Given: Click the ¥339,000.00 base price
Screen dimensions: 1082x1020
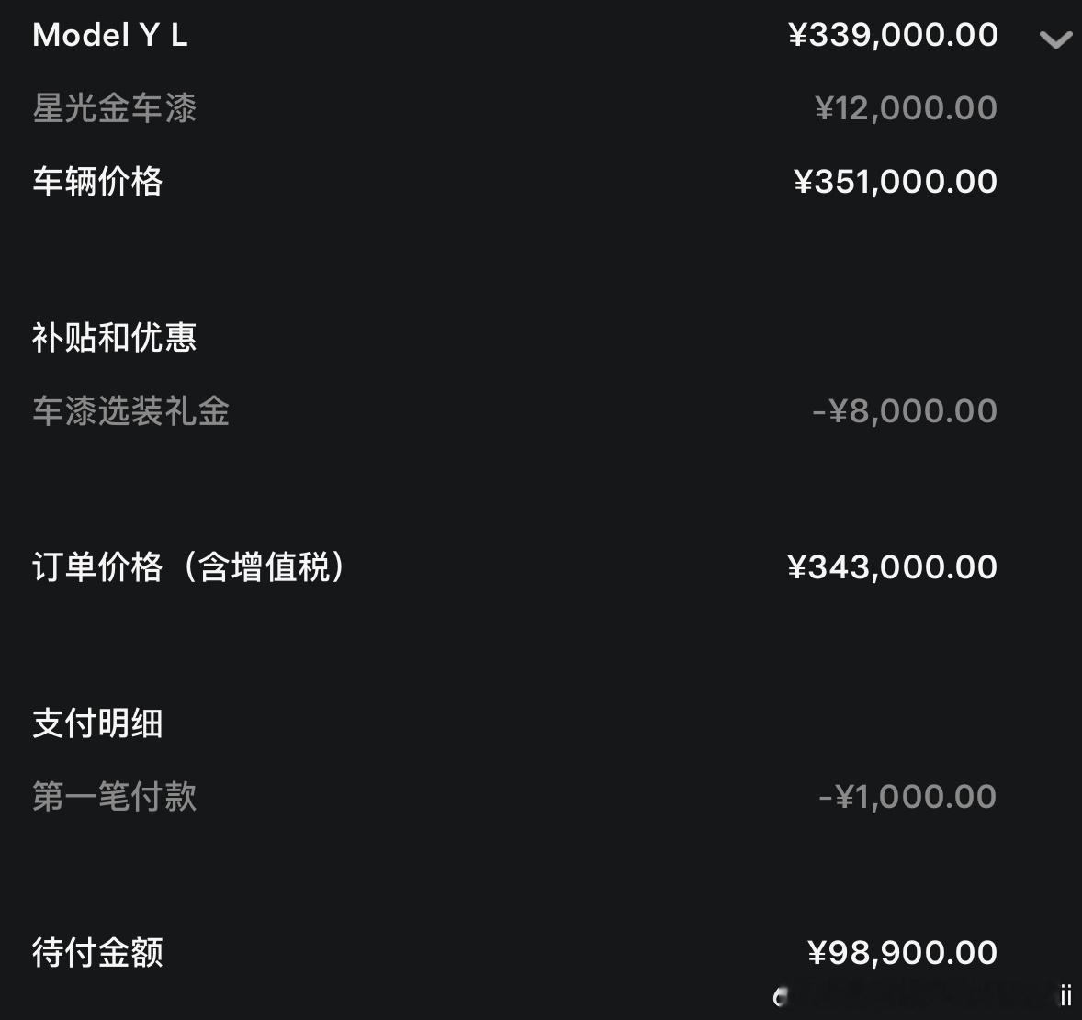Looking at the screenshot, I should [x=893, y=35].
